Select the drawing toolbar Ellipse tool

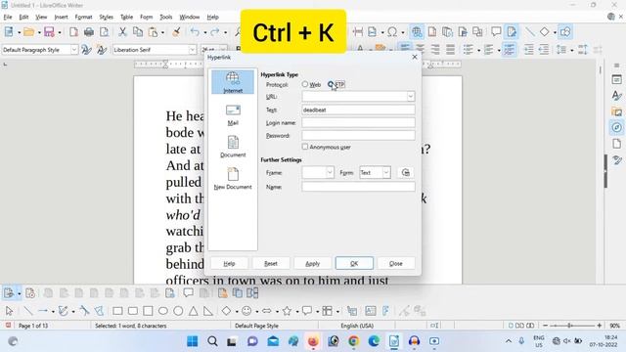pos(163,311)
